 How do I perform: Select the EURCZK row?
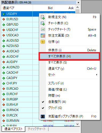(20, 115)
